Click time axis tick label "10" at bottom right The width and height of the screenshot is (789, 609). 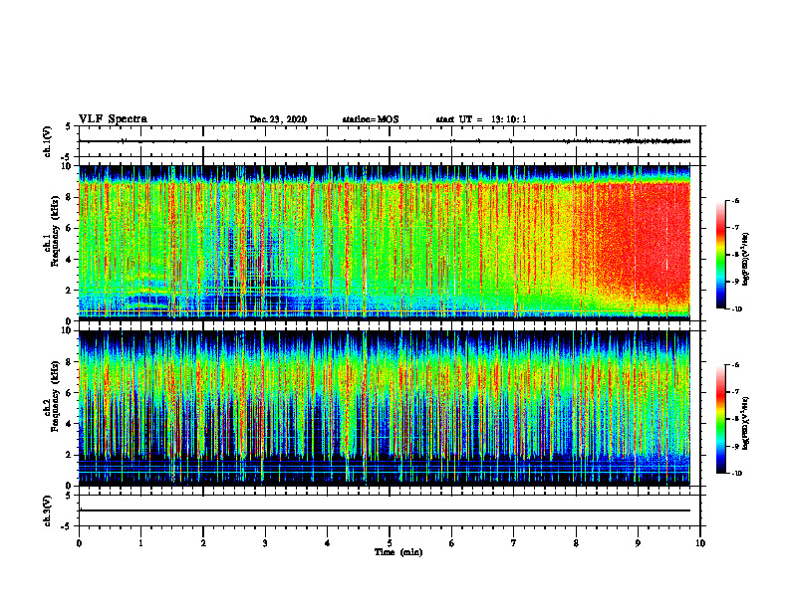pos(700,543)
